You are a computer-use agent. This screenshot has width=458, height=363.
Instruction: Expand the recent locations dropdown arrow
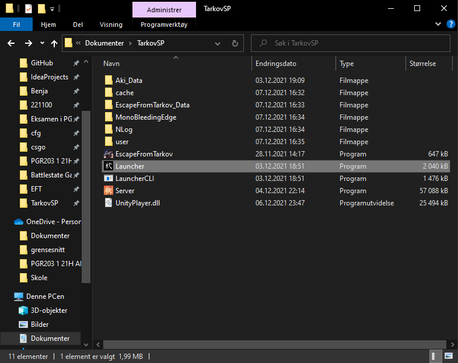click(x=42, y=43)
